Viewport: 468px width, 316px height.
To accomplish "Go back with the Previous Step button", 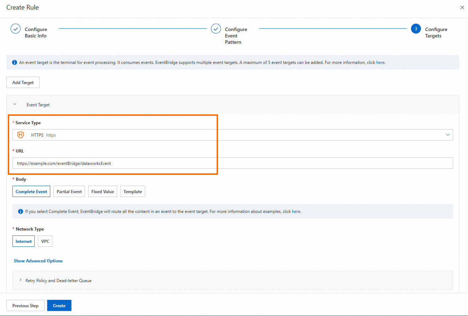I will (x=25, y=306).
